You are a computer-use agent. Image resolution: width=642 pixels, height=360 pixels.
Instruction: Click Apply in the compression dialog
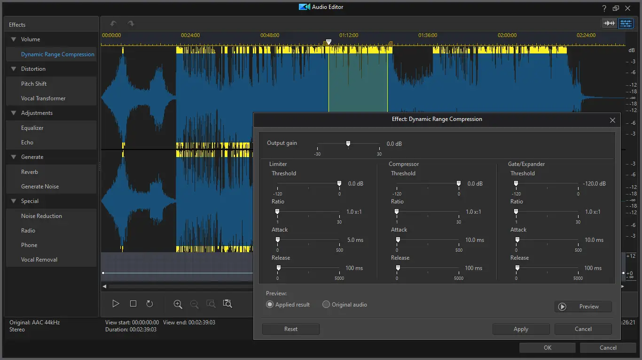(521, 329)
